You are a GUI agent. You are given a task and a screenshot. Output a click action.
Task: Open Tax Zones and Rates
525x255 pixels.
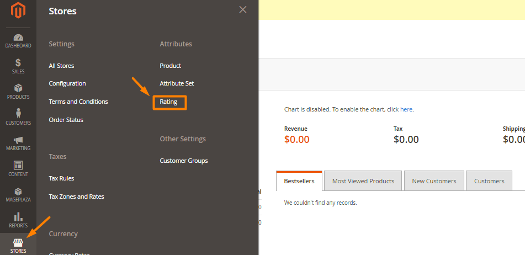tap(76, 196)
